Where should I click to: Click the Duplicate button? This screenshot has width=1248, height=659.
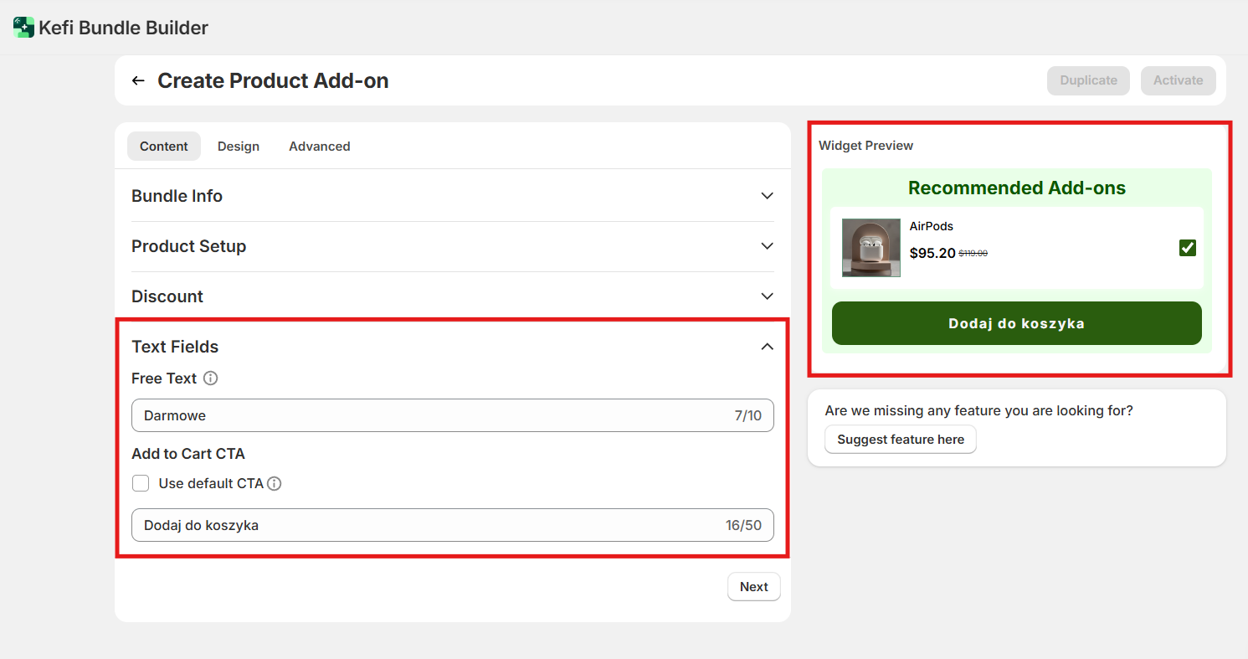1088,80
